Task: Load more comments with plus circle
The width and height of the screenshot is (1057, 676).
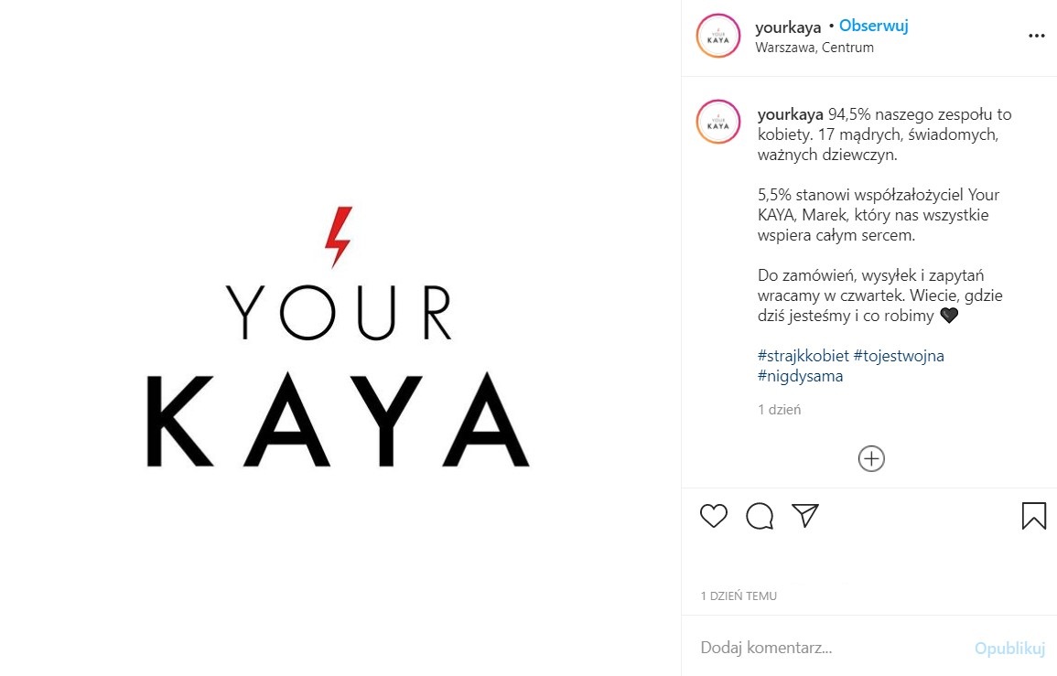Action: (x=871, y=459)
